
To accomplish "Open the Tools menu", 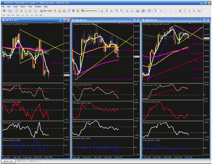I will tap(30, 6).
